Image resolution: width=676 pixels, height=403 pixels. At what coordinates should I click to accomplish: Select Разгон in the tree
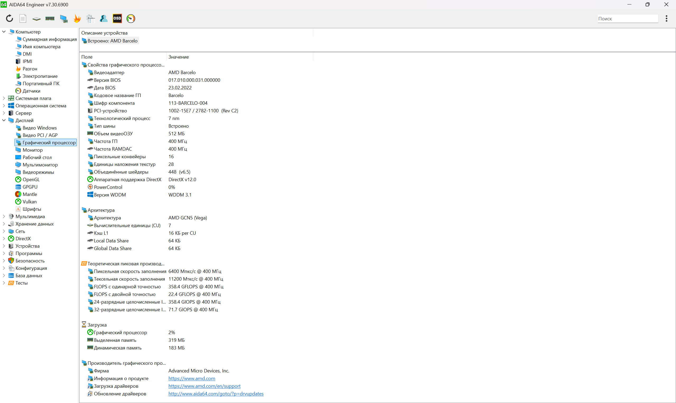click(x=30, y=69)
